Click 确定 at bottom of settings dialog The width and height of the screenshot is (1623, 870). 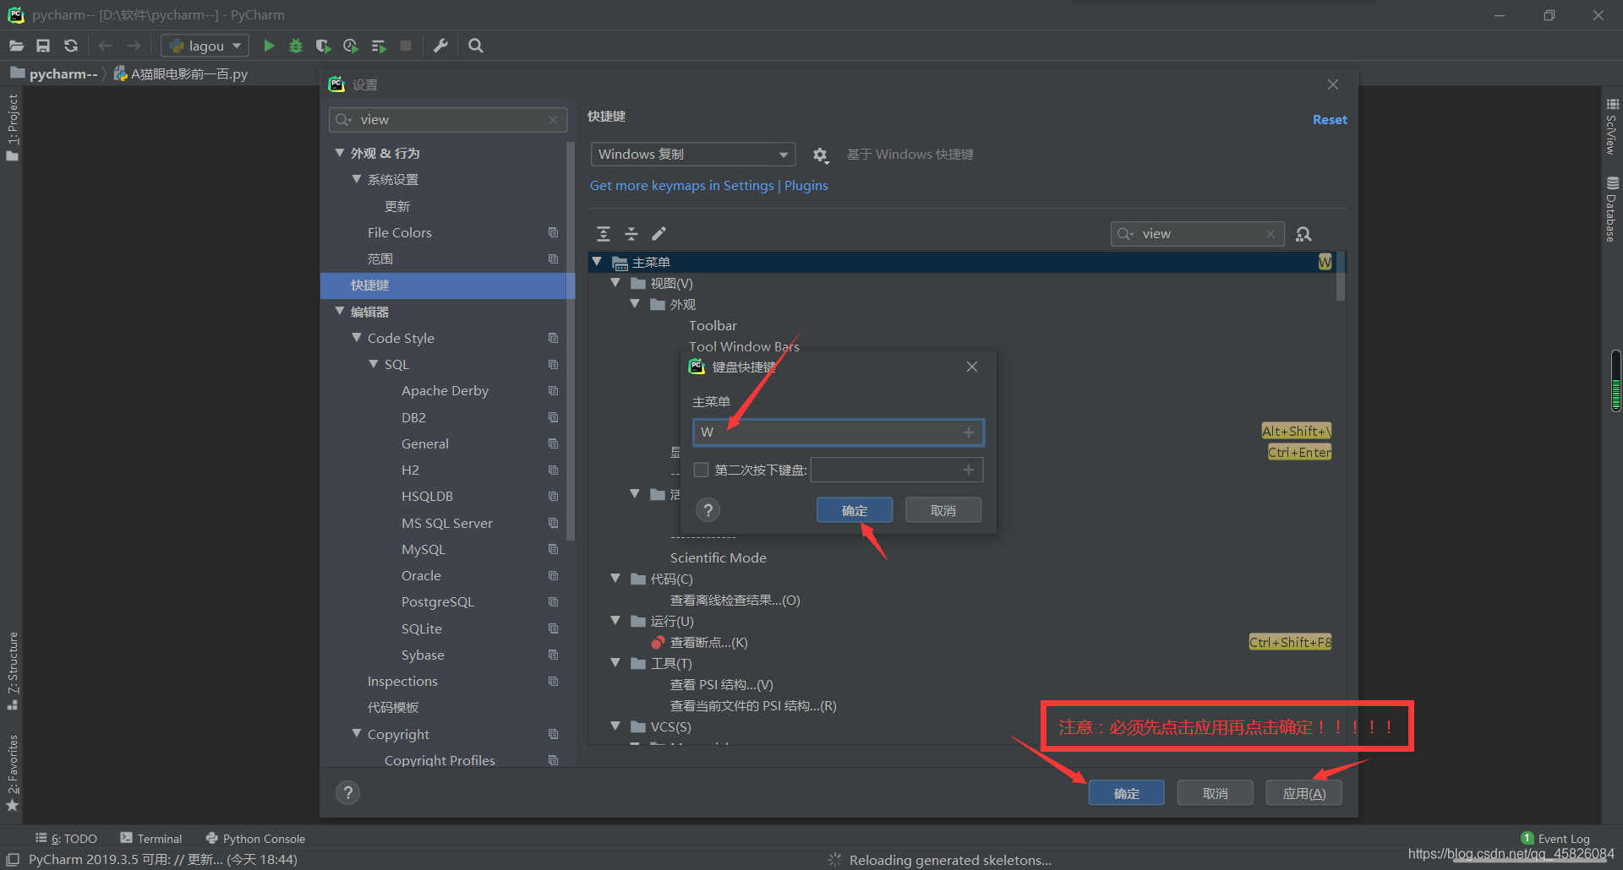pos(1127,793)
